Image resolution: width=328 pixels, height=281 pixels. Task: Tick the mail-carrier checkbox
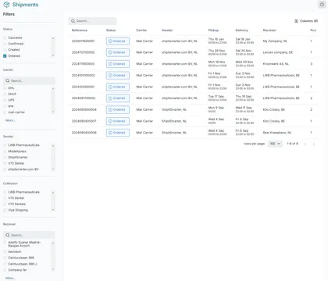pyautogui.click(x=5, y=112)
